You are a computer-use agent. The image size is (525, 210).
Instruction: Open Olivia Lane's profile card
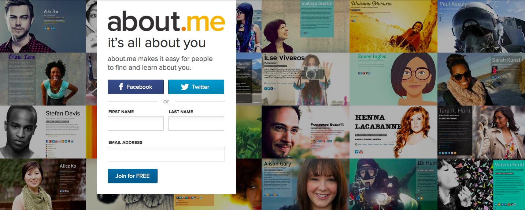[x=43, y=79]
